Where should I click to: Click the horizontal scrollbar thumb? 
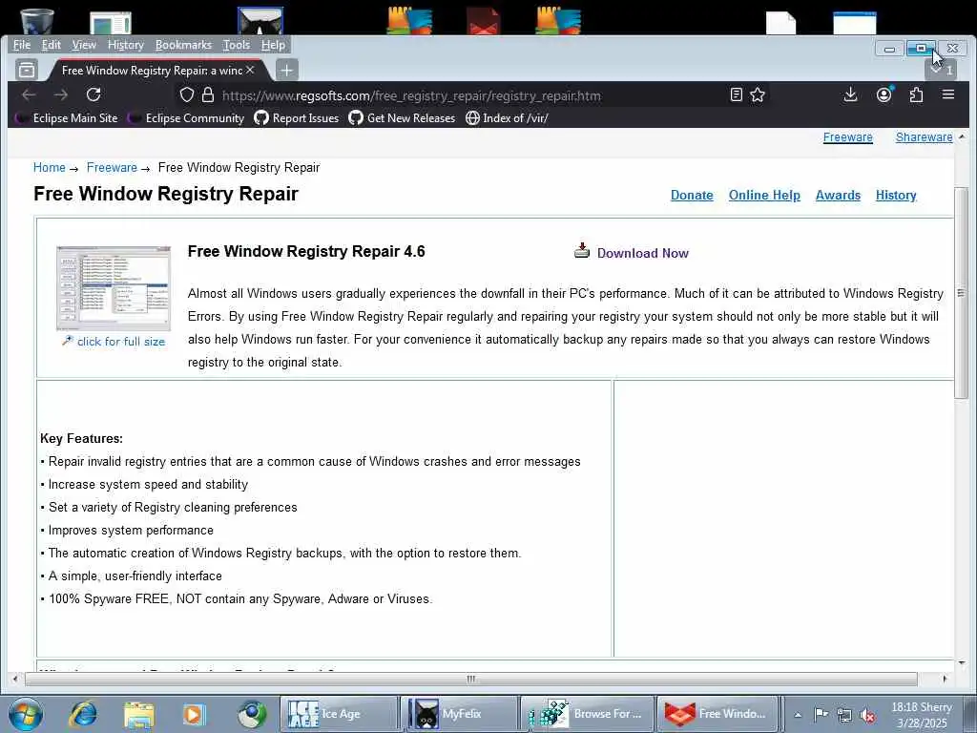click(470, 679)
